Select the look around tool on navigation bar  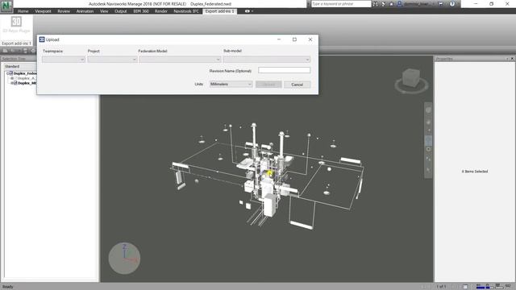pos(428,149)
